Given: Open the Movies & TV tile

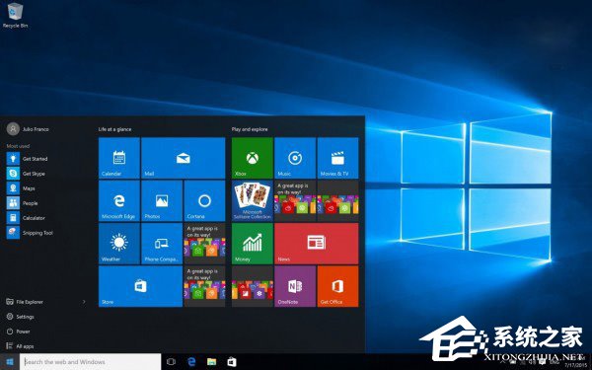Looking at the screenshot, I should point(337,158).
